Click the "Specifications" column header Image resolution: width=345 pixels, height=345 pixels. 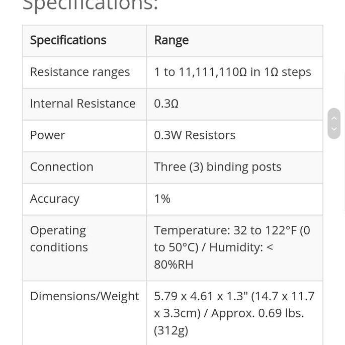[68, 40]
